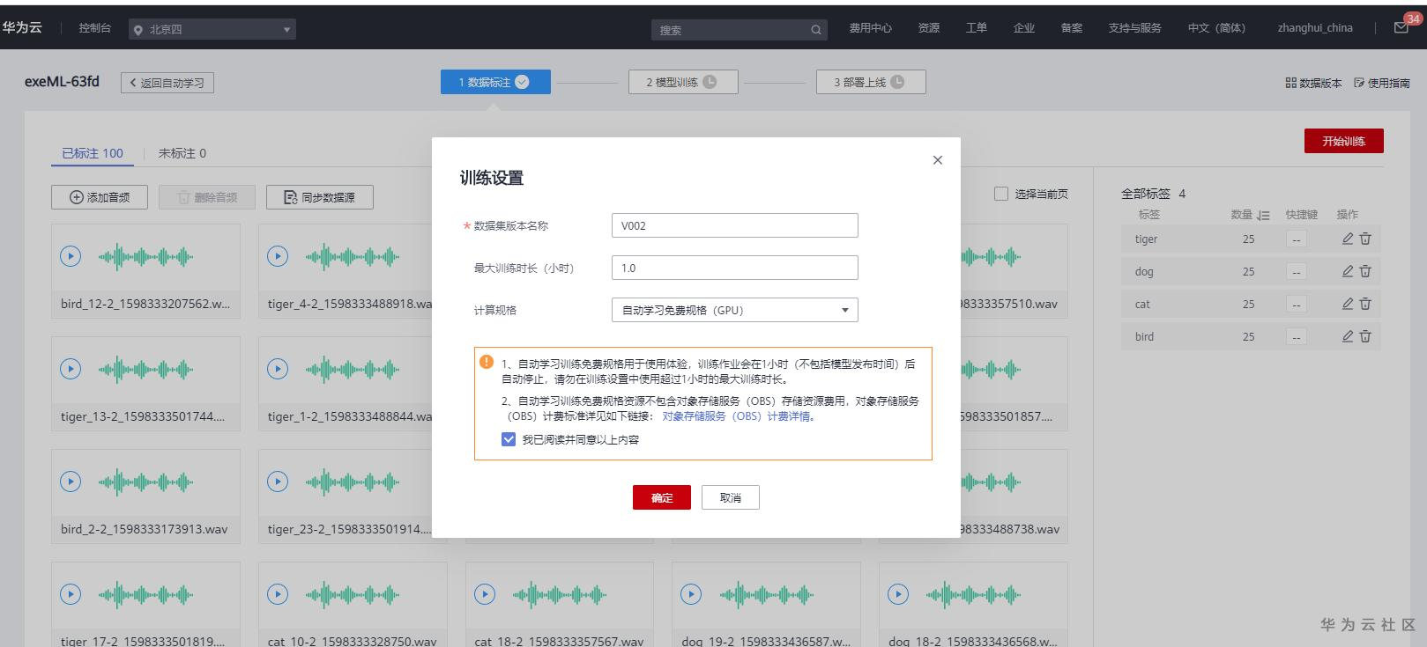The height and width of the screenshot is (647, 1427).
Task: Open 数据版本 panel
Action: (x=1313, y=83)
